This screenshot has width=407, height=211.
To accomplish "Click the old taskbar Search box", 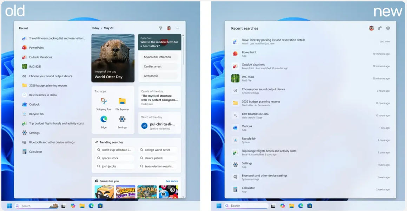I will pos(37,206).
